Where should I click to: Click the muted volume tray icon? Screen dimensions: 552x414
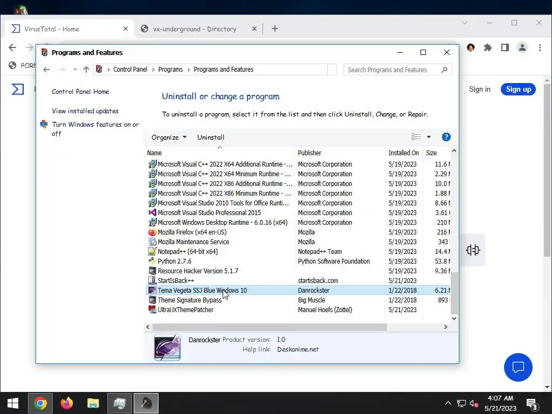pyautogui.click(x=474, y=403)
